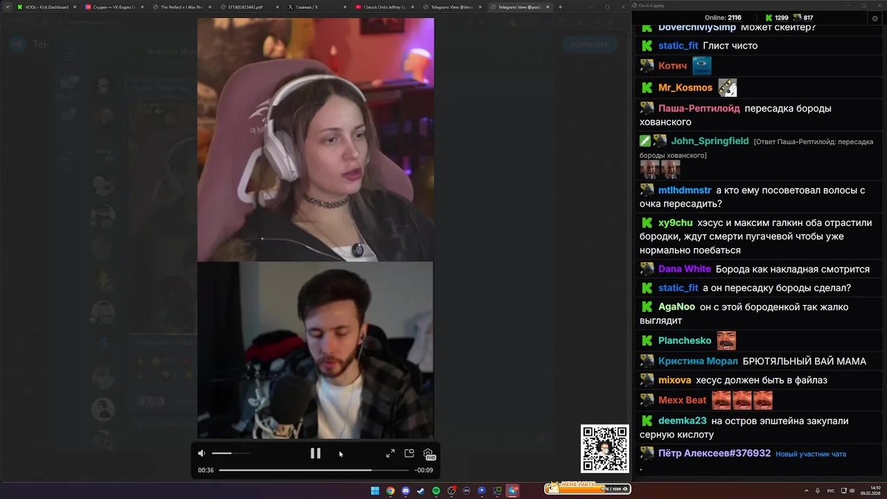Click the Online: 2116 counter

[x=723, y=18]
